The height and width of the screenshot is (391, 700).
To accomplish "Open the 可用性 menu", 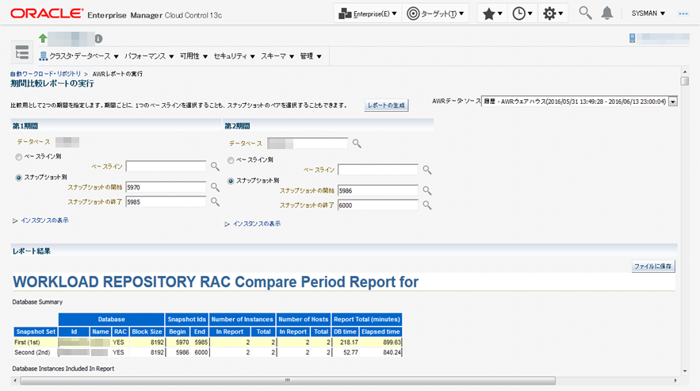I will coord(193,56).
